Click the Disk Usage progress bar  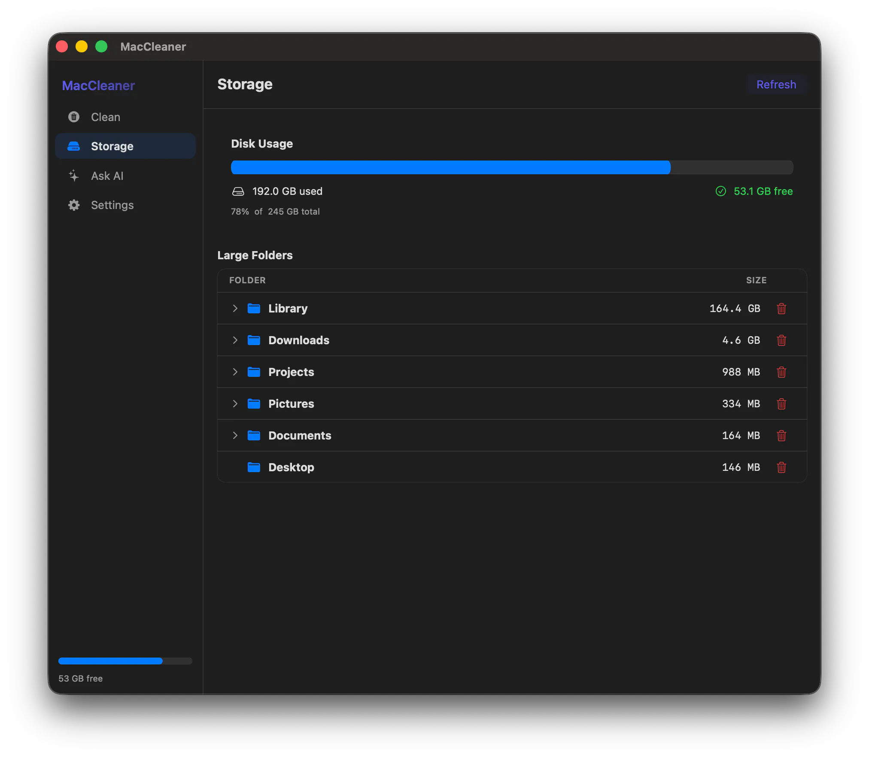[512, 167]
